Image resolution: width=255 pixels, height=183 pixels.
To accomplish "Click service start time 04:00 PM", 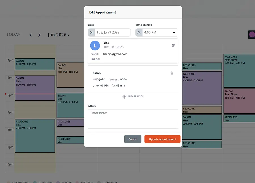I will click(102, 86).
